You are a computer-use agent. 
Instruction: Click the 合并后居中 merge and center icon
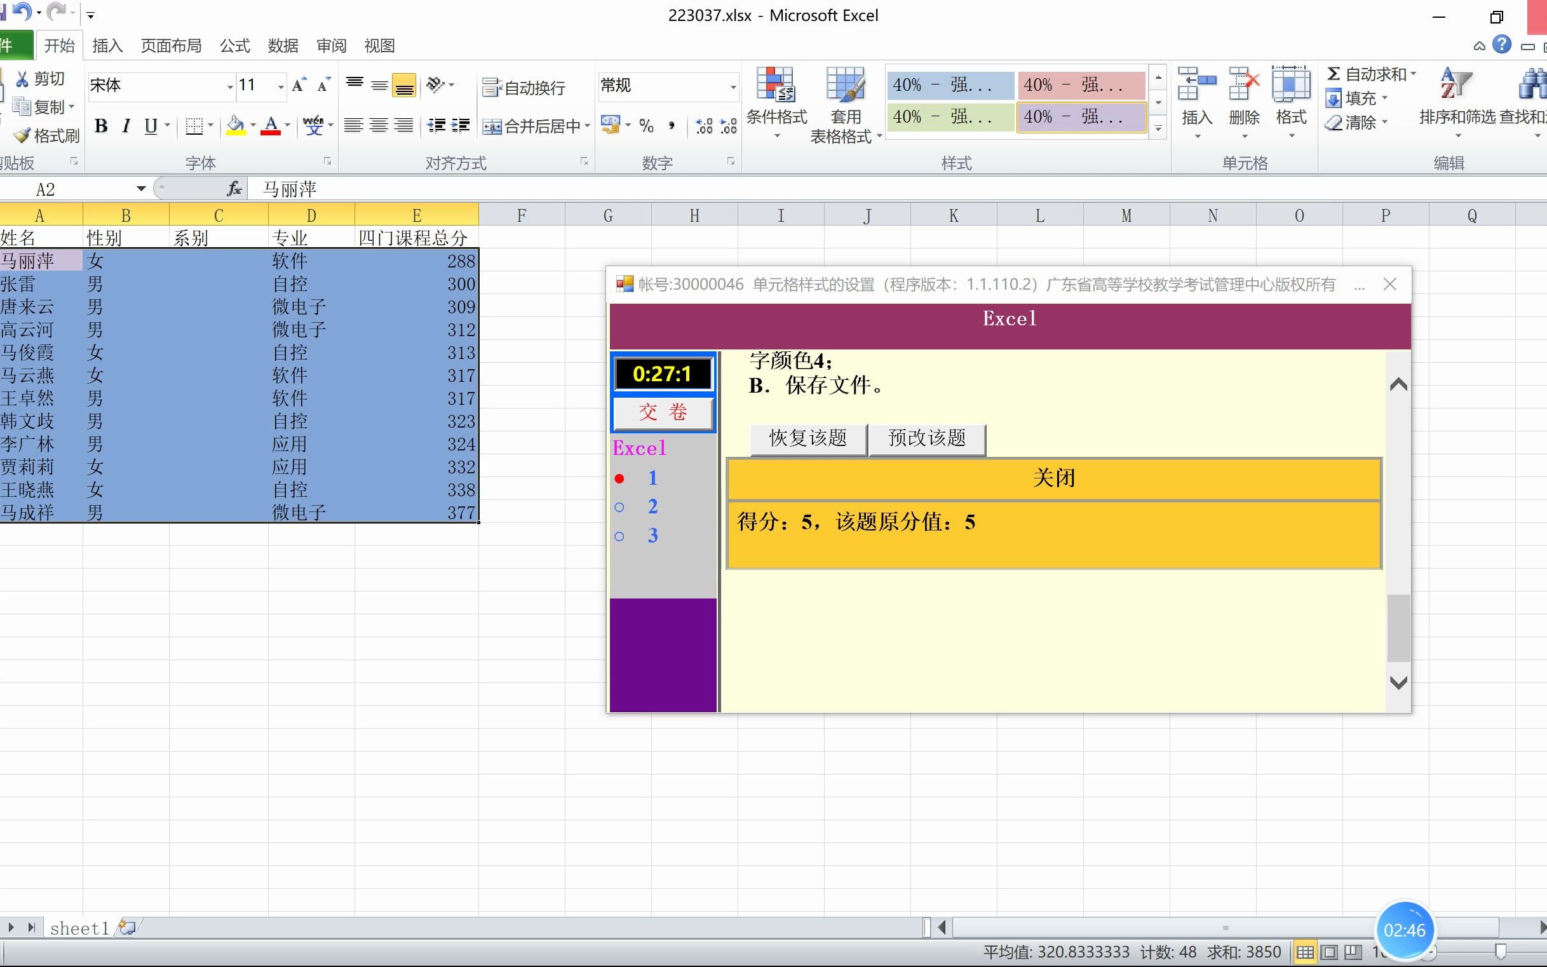click(491, 126)
